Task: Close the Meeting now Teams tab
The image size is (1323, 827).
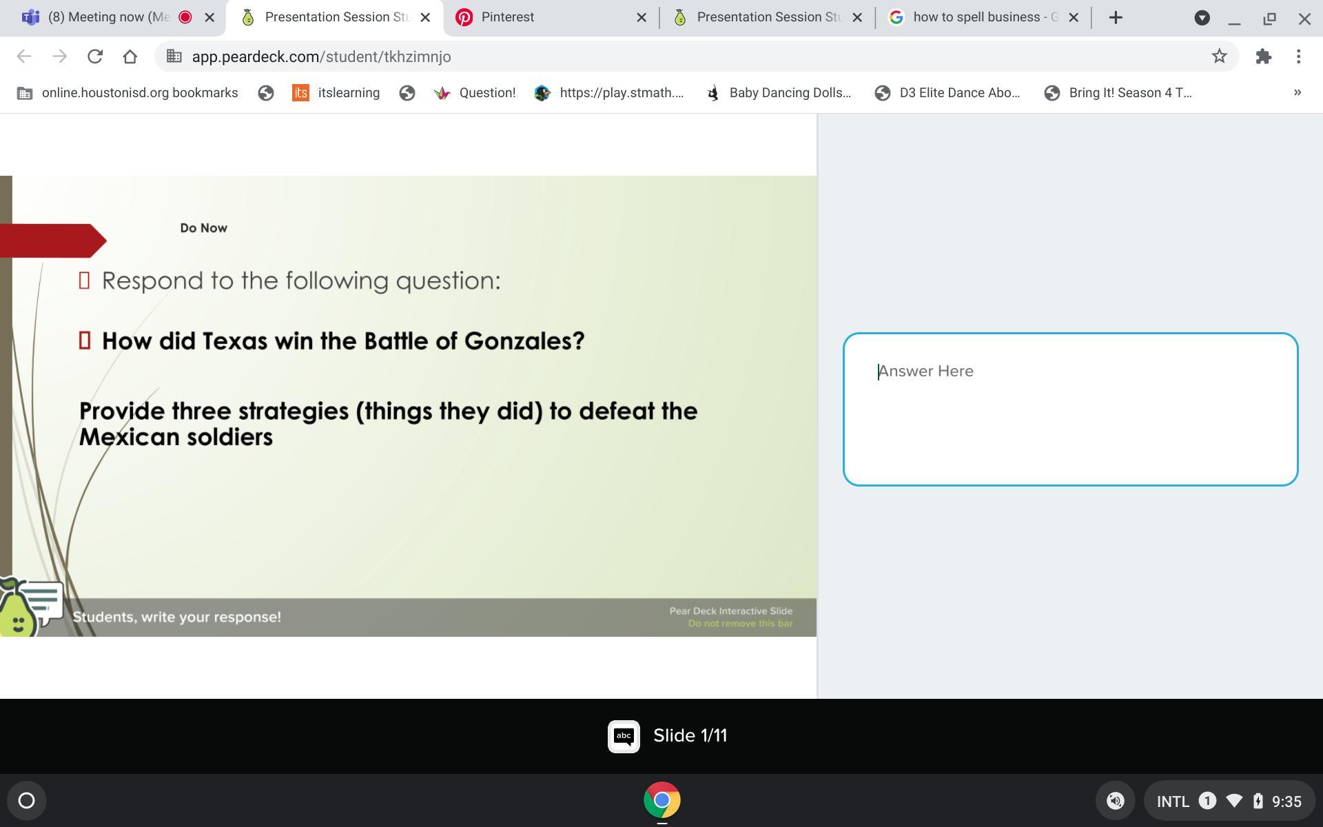Action: click(209, 18)
